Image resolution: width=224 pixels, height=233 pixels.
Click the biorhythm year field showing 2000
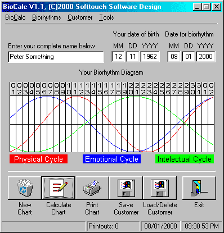(x=206, y=57)
